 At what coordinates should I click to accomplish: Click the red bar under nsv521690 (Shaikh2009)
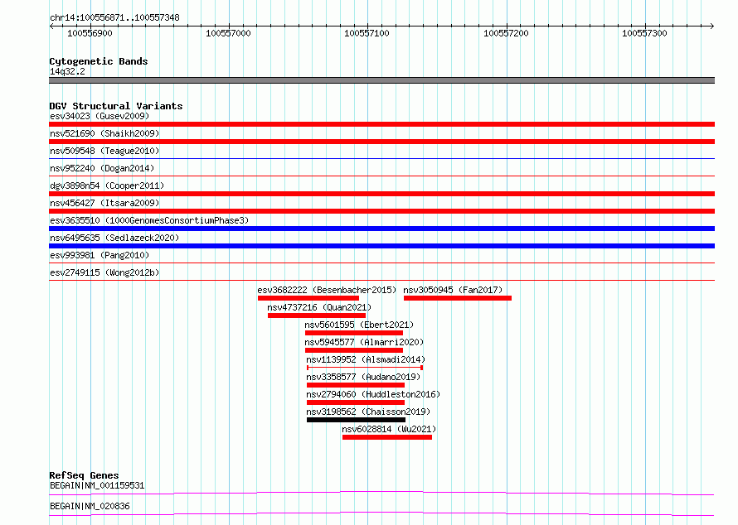point(381,142)
